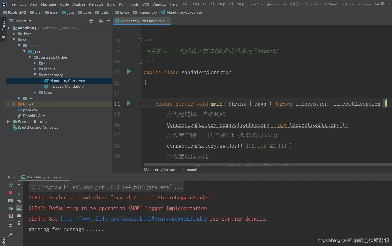Open Project panel settings gear
The height and width of the screenshot is (246, 392).
pos(101,21)
